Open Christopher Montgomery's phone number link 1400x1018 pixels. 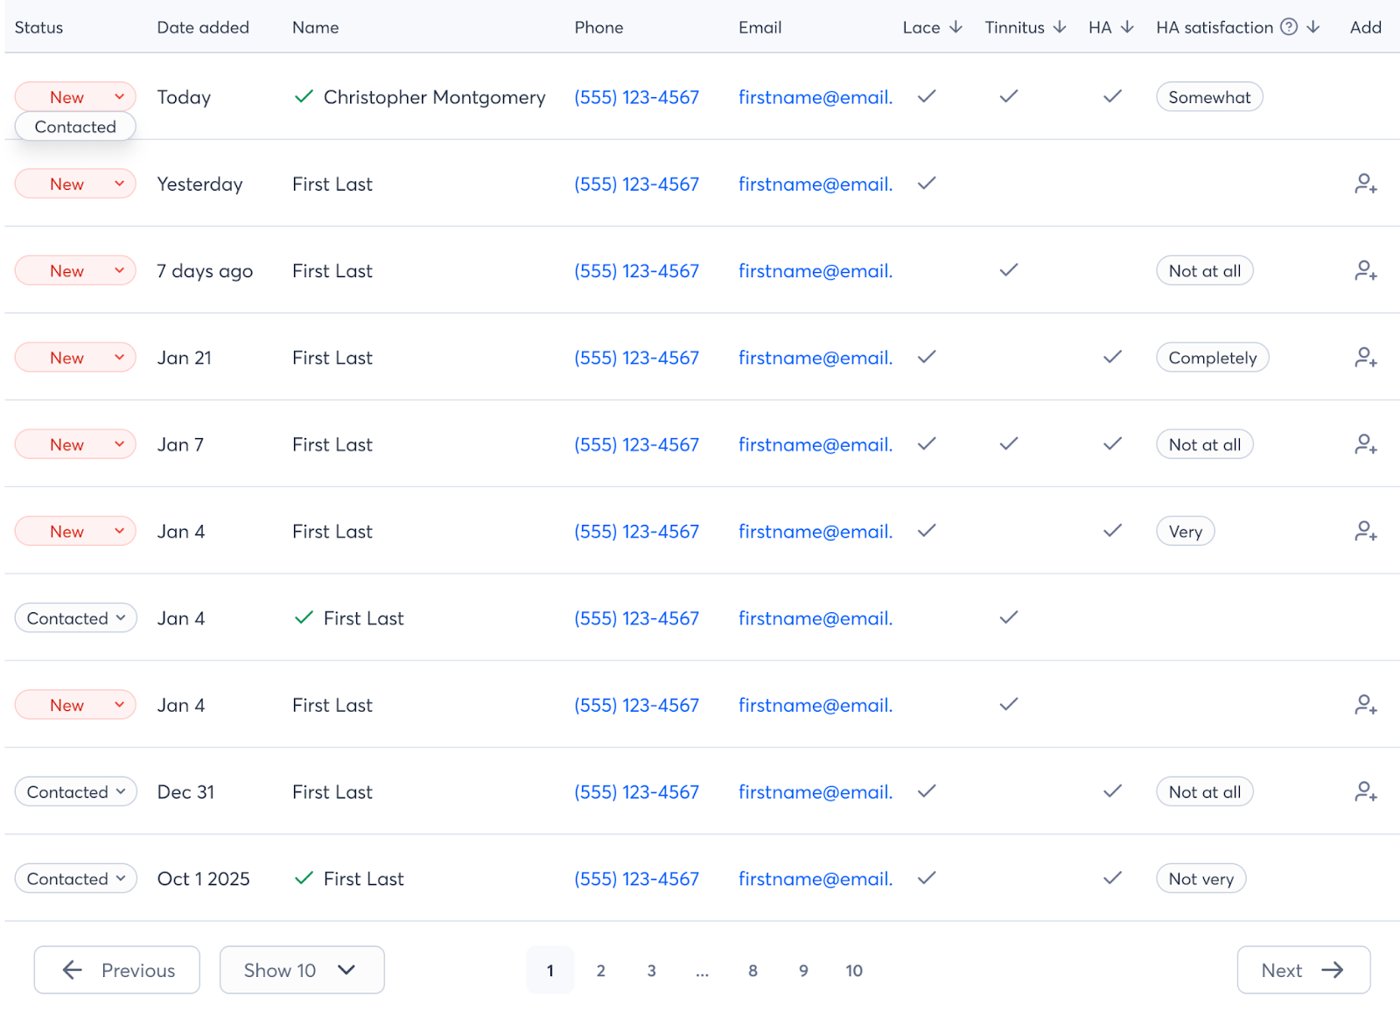click(636, 97)
